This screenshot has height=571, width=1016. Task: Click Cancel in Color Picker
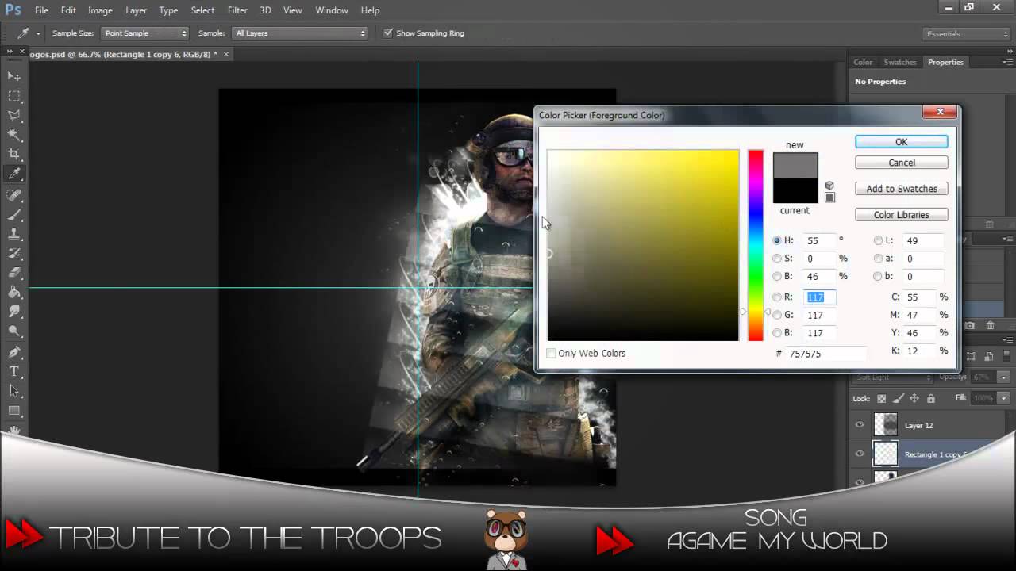point(901,163)
